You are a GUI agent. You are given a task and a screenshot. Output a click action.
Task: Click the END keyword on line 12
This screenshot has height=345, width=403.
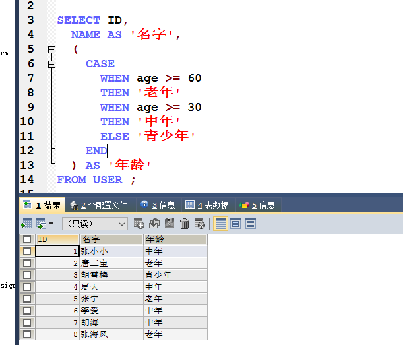tap(96, 151)
